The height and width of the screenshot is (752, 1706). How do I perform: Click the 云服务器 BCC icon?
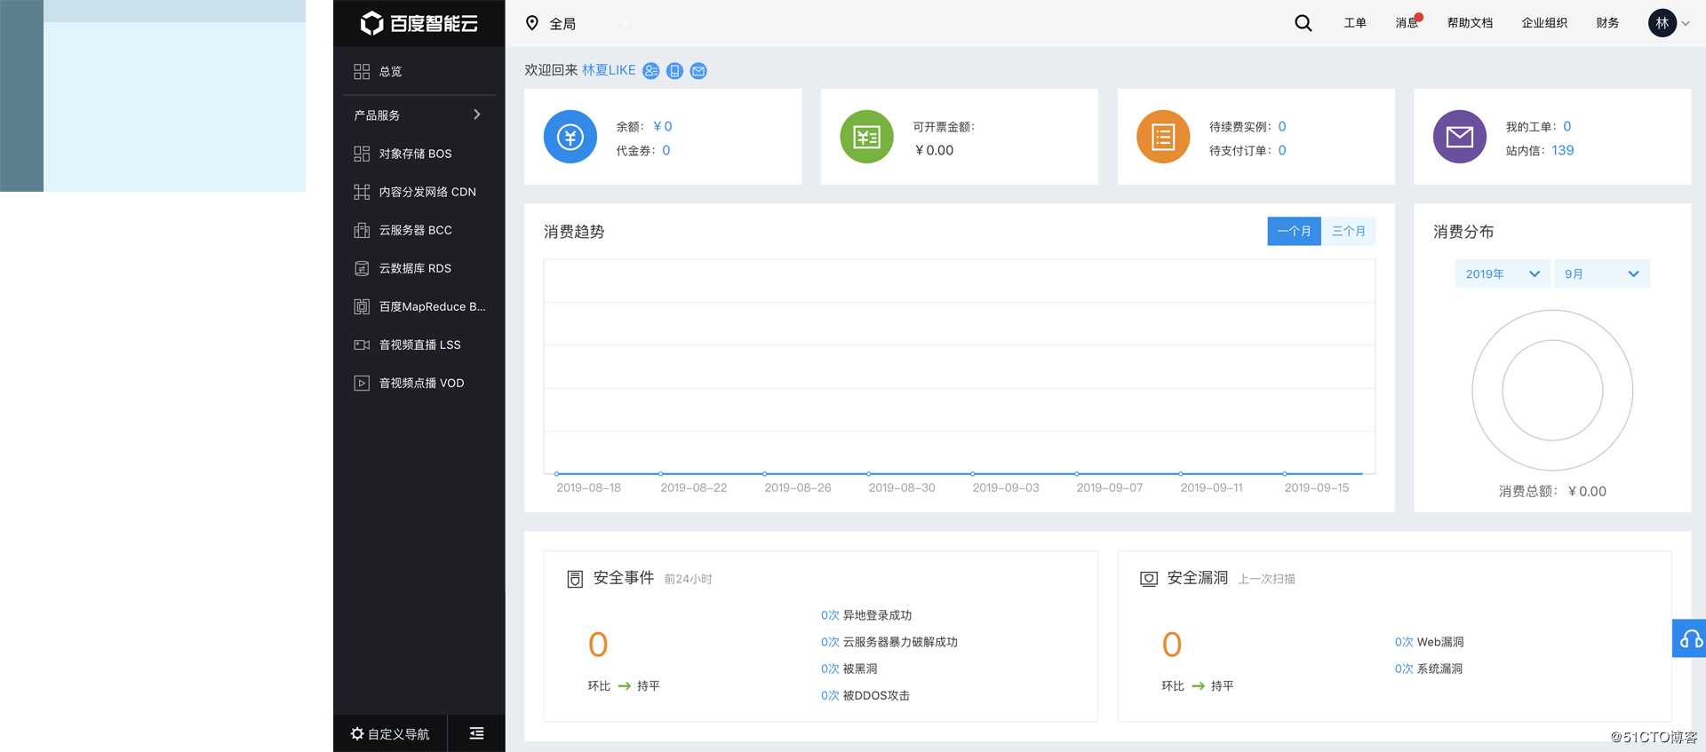click(362, 230)
